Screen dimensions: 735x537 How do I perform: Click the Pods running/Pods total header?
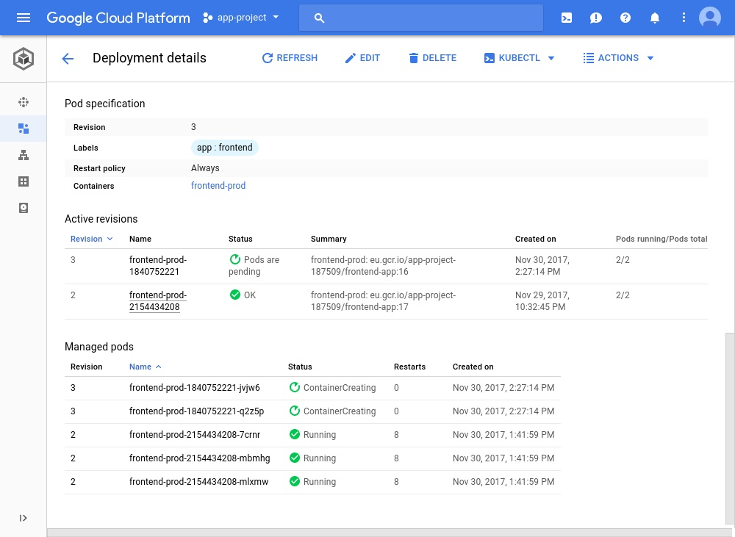click(661, 239)
